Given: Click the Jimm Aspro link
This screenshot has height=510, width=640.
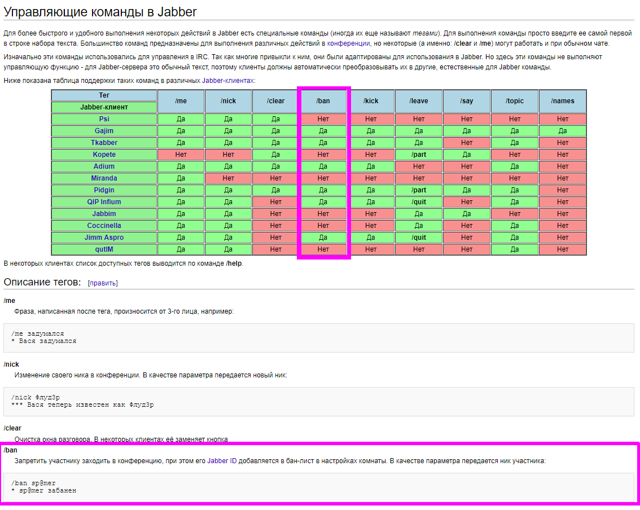Looking at the screenshot, I should point(104,237).
